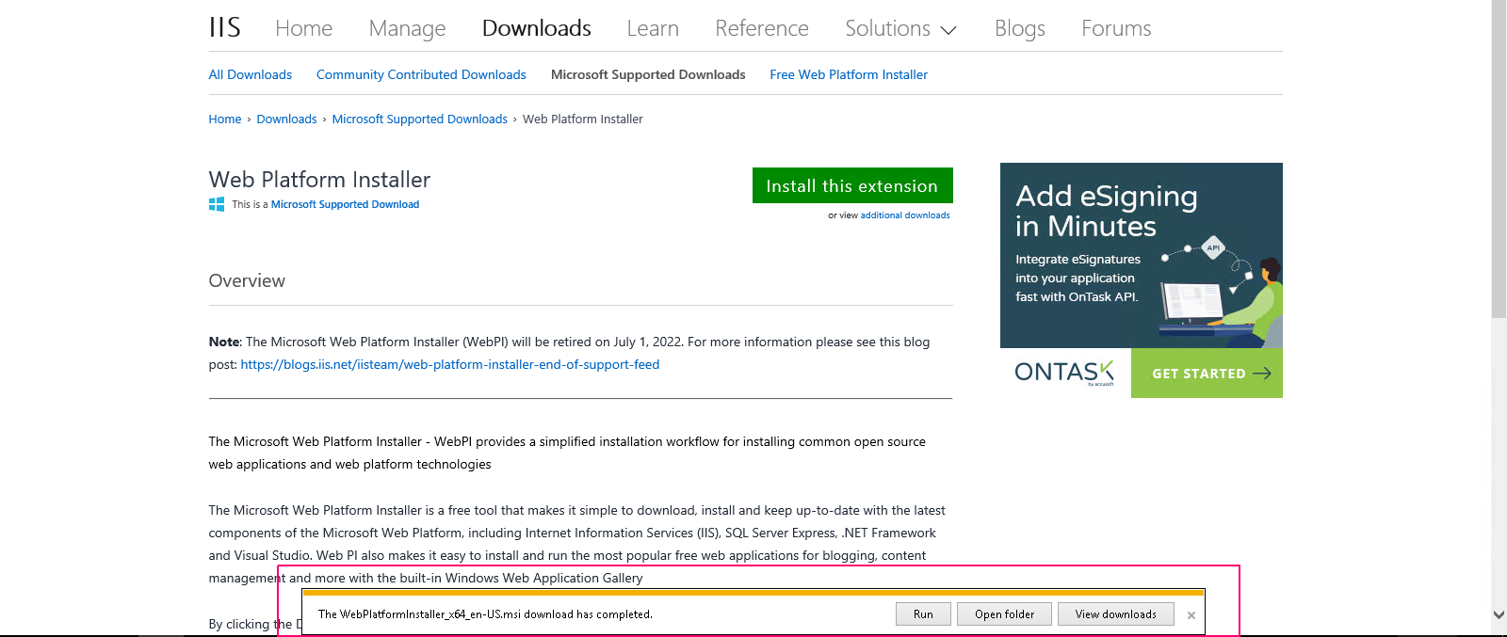
Task: Click the green Install this extension button
Action: 852,185
